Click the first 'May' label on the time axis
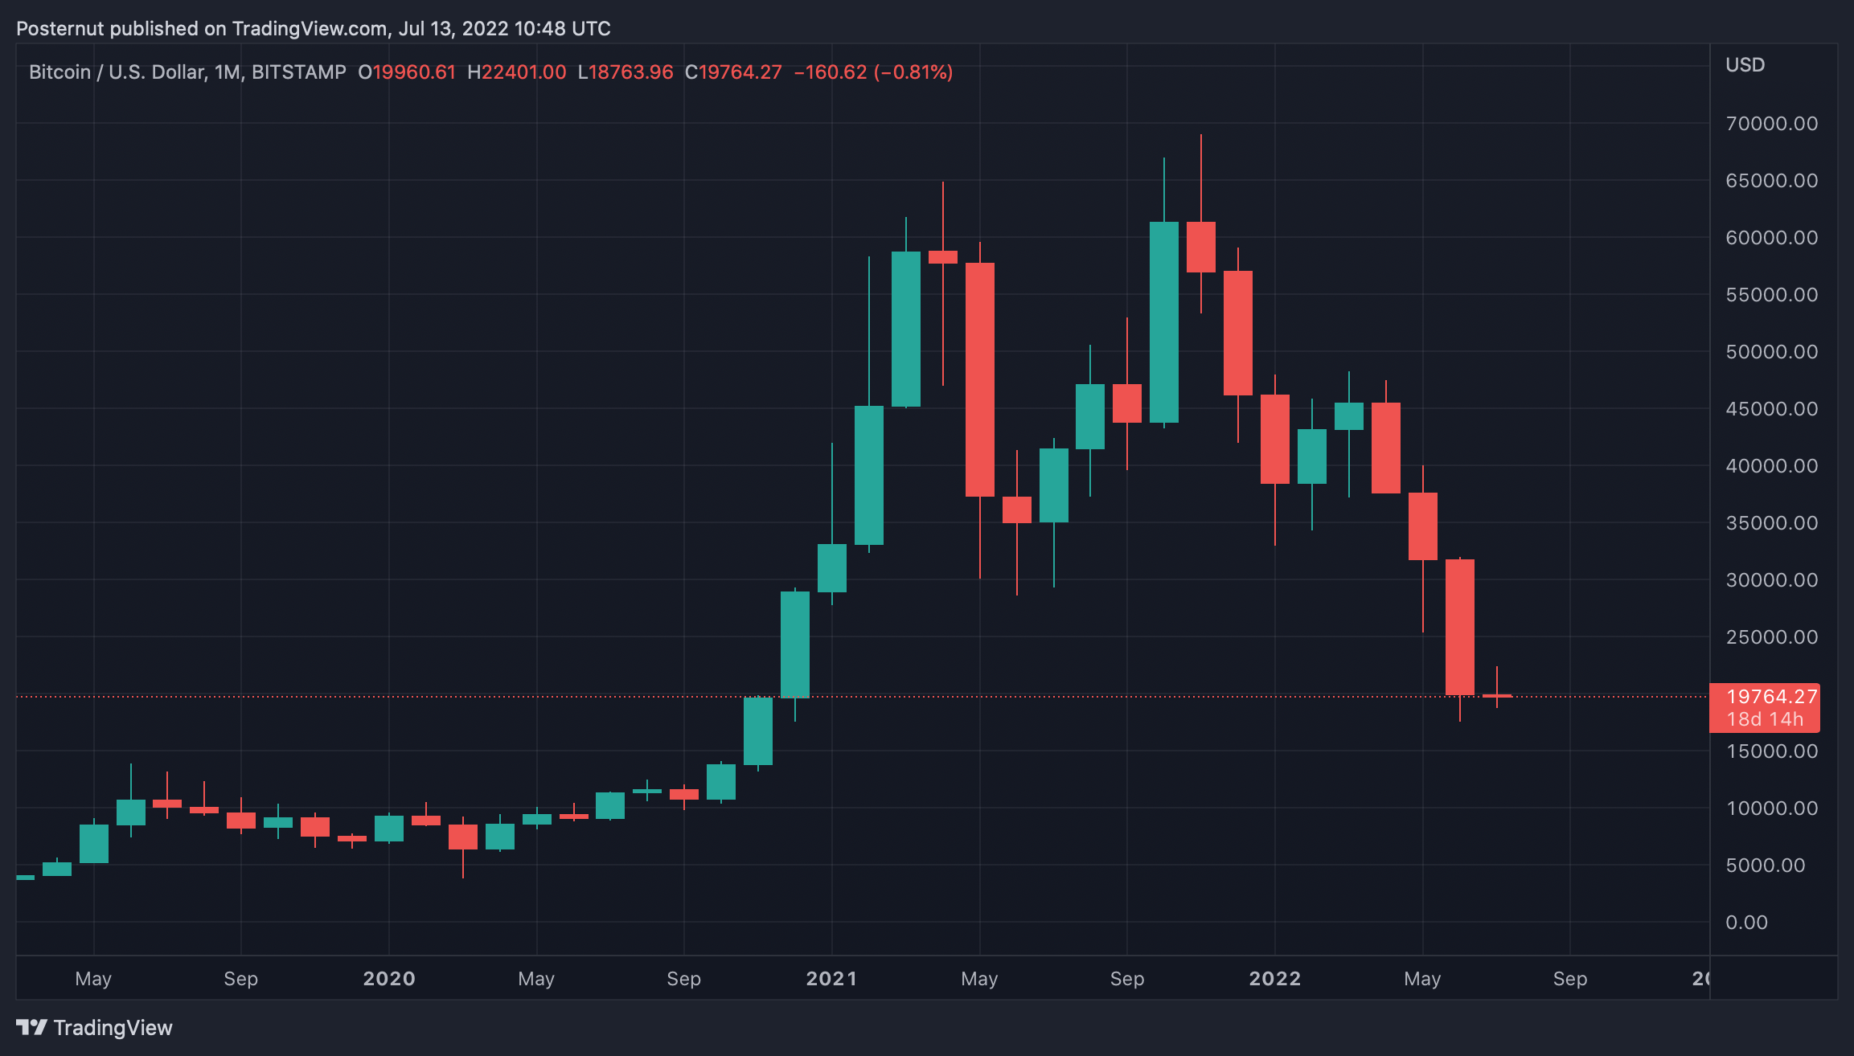 pos(93,979)
